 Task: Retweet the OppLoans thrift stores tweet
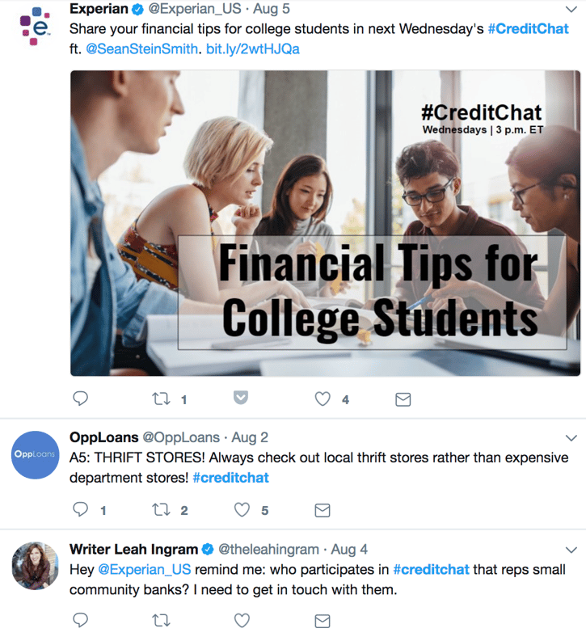click(160, 510)
